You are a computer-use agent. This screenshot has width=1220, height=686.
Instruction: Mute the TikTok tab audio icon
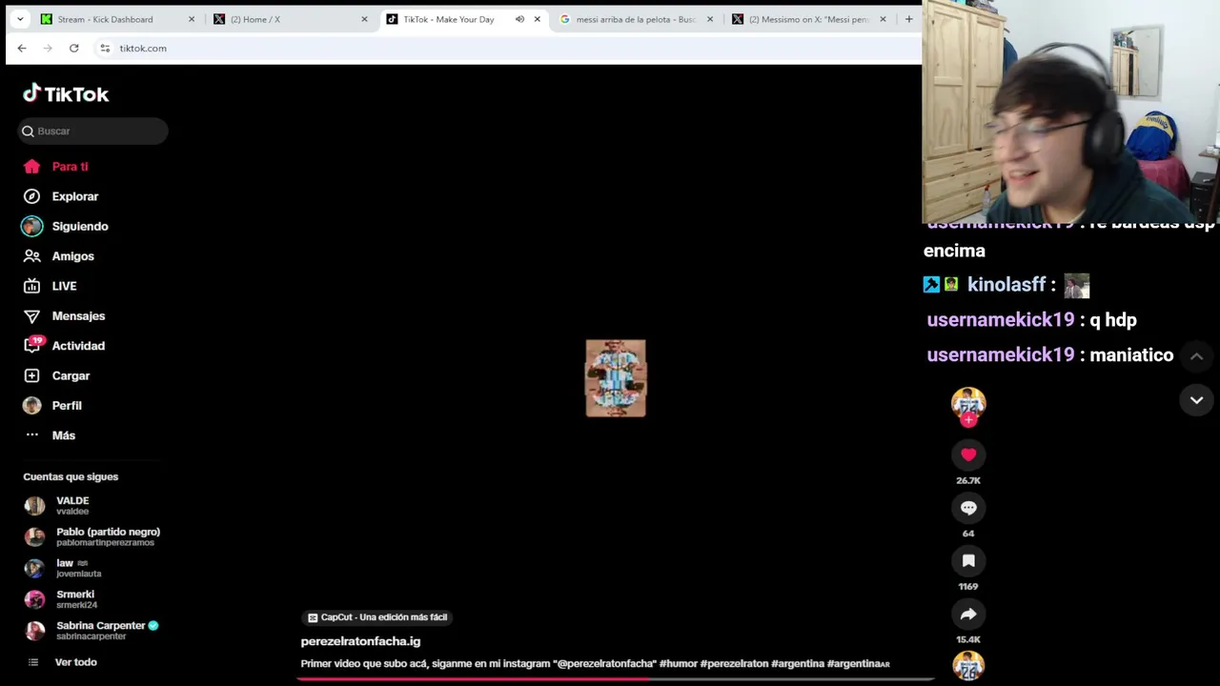519,19
